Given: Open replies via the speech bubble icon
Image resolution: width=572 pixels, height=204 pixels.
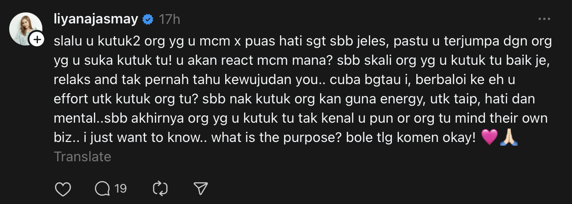Looking at the screenshot, I should 102,188.
